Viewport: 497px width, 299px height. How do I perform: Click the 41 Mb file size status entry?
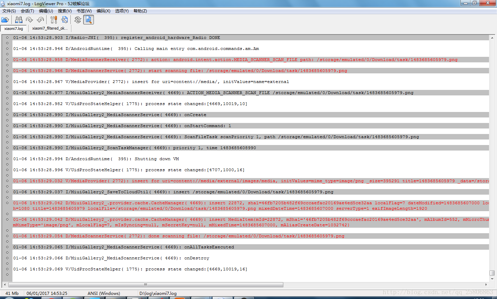pyautogui.click(x=12, y=293)
